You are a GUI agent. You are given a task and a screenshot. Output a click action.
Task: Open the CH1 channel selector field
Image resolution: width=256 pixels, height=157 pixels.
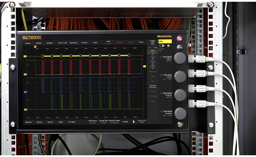[165, 42]
